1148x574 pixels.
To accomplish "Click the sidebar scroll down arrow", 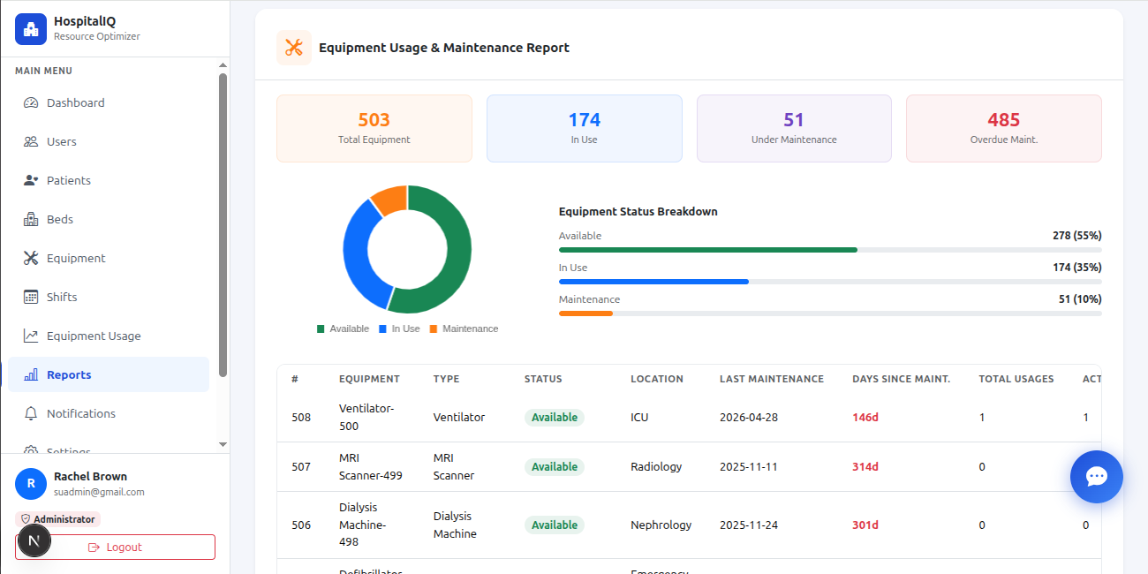I will click(223, 444).
